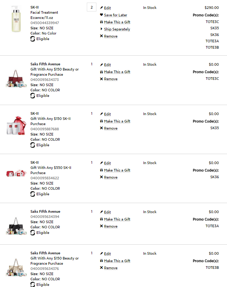Click Save for Later link
The width and height of the screenshot is (227, 287).
[x=115, y=15]
